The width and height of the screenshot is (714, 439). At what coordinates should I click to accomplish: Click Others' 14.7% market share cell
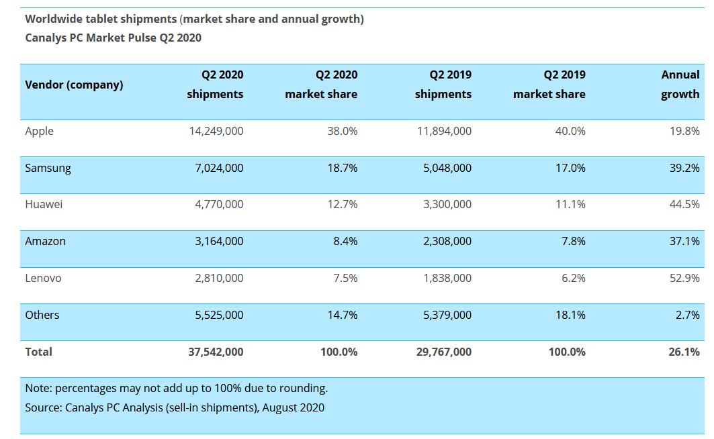(x=342, y=315)
